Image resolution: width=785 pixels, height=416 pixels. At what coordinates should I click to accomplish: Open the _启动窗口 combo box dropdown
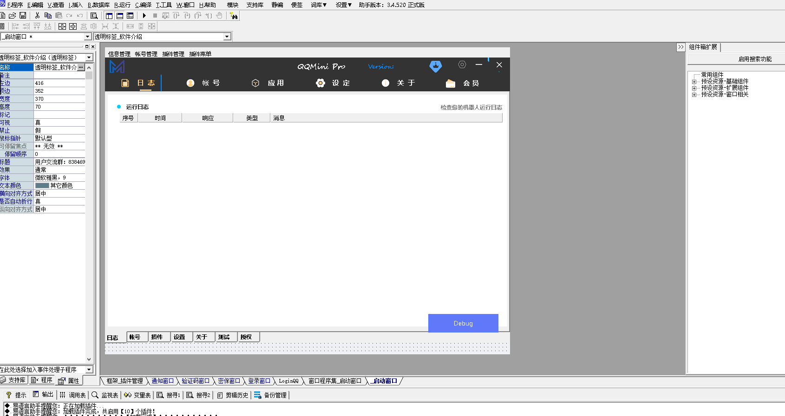tap(87, 37)
